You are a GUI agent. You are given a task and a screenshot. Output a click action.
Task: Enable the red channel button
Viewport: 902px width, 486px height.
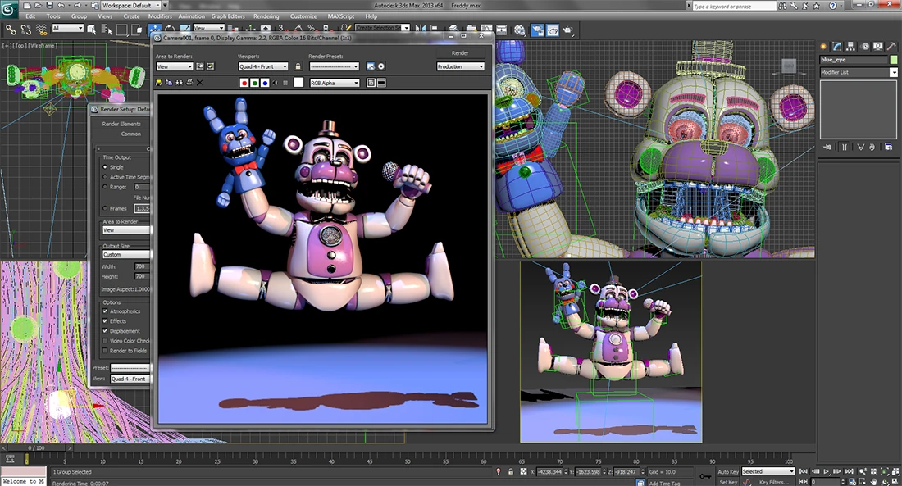coord(244,83)
